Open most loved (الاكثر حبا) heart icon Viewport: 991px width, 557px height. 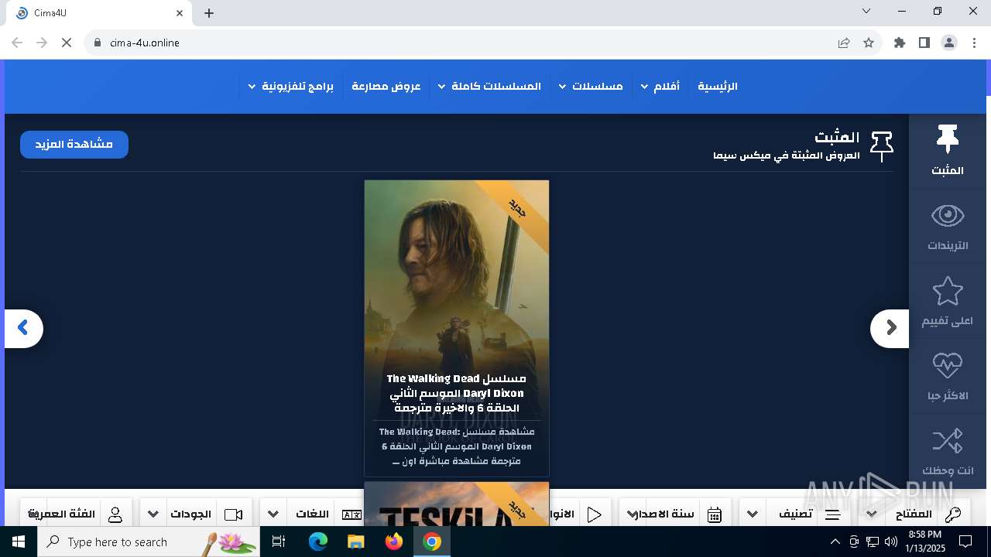947,365
